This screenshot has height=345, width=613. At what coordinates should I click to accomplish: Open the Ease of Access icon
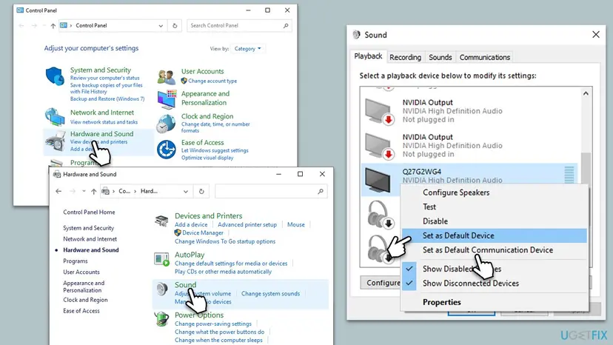pos(166,150)
